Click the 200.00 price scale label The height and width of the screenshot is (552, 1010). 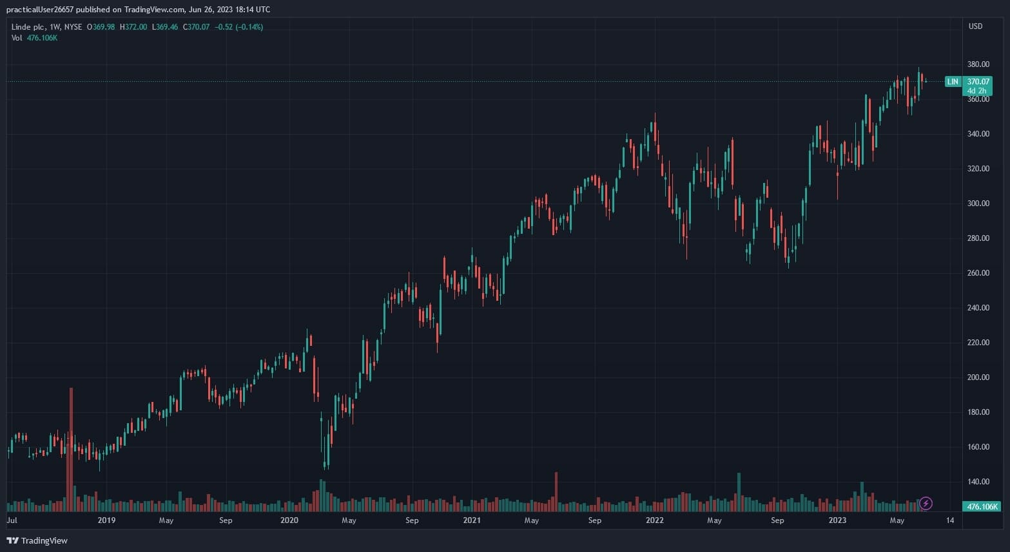point(978,377)
